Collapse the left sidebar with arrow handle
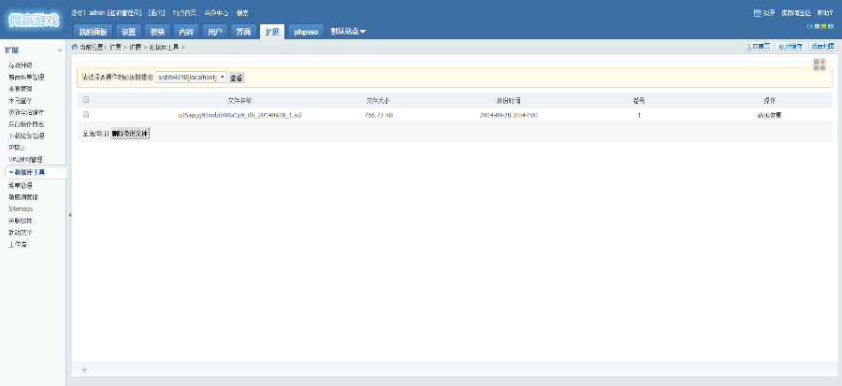842x386 pixels. pyautogui.click(x=69, y=215)
